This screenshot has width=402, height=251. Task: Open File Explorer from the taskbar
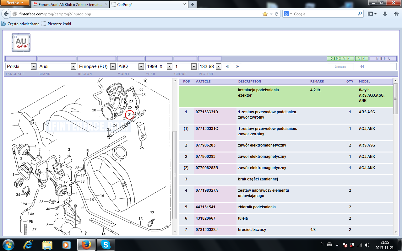[47, 245]
